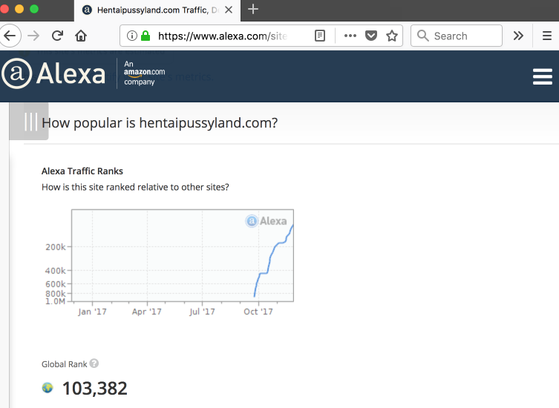Open the Alexa site navigation menu

coord(542,76)
